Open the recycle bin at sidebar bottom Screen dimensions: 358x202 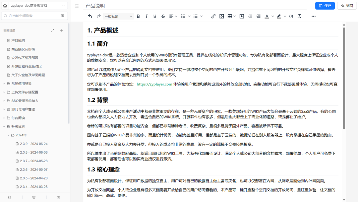pos(58,197)
